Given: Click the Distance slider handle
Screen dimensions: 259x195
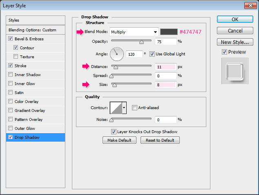Looking at the screenshot, I should coord(116,67).
